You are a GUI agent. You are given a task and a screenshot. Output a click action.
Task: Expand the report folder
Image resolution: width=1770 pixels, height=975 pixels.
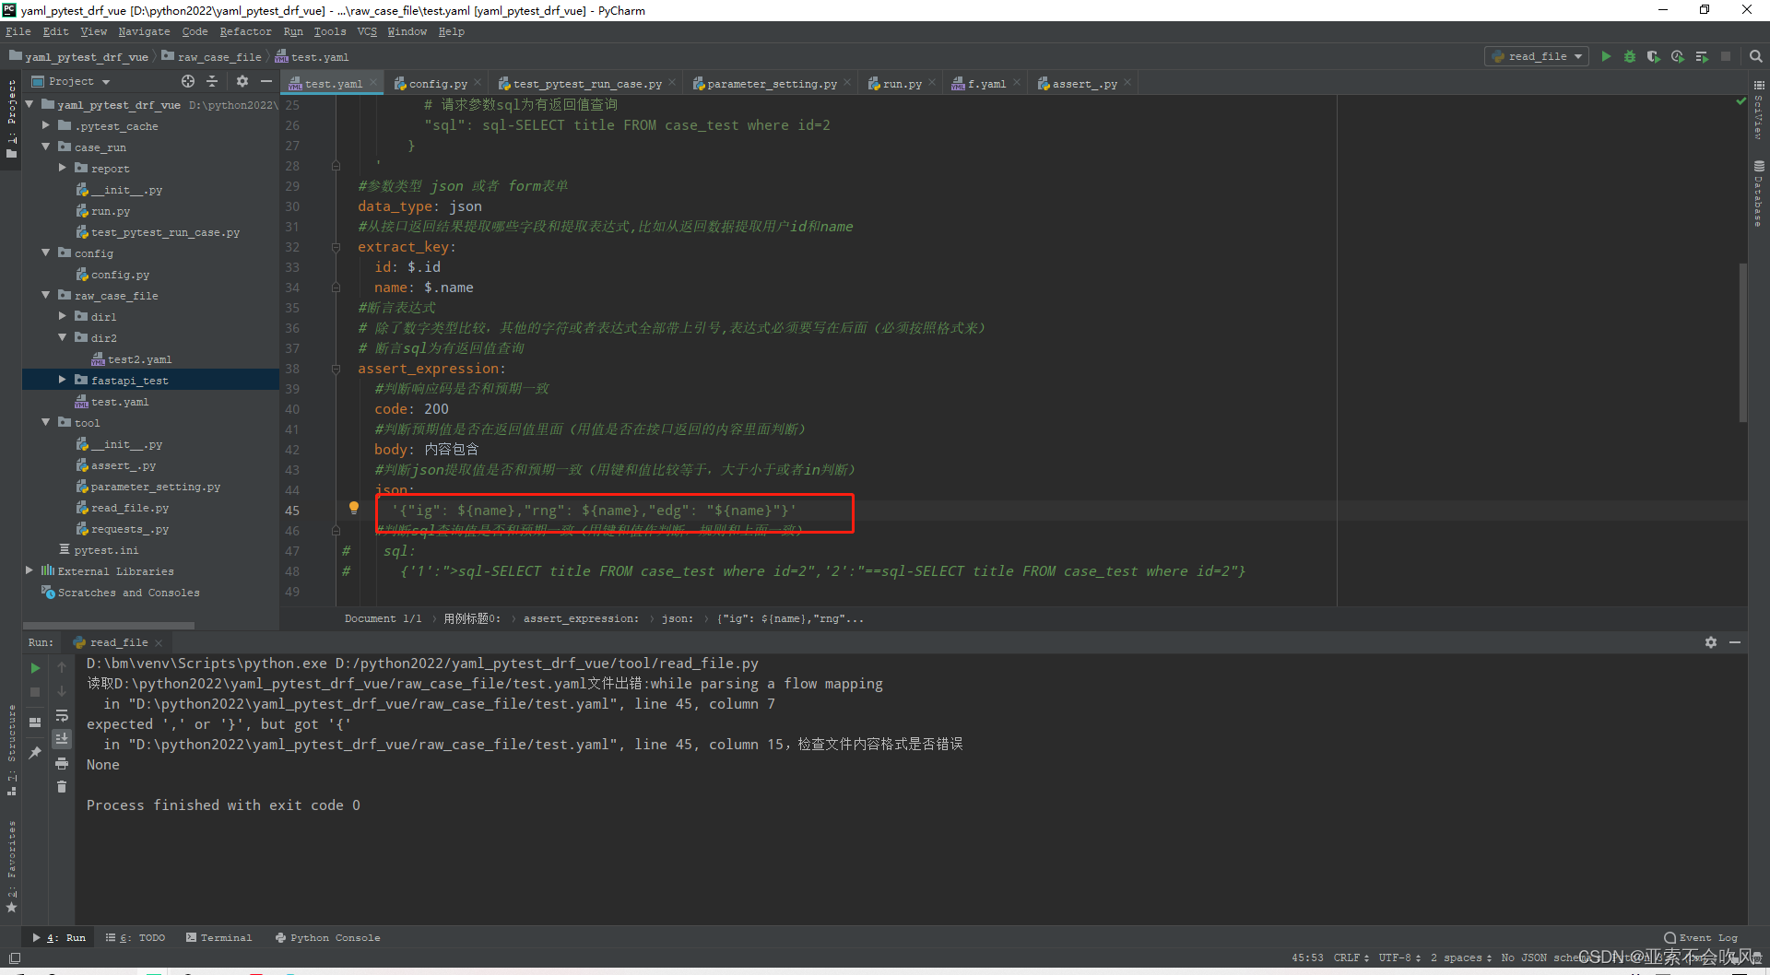(x=63, y=168)
